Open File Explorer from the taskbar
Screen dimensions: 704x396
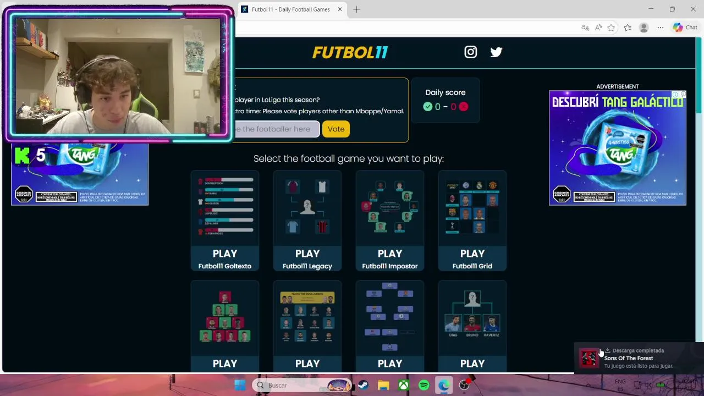(383, 385)
